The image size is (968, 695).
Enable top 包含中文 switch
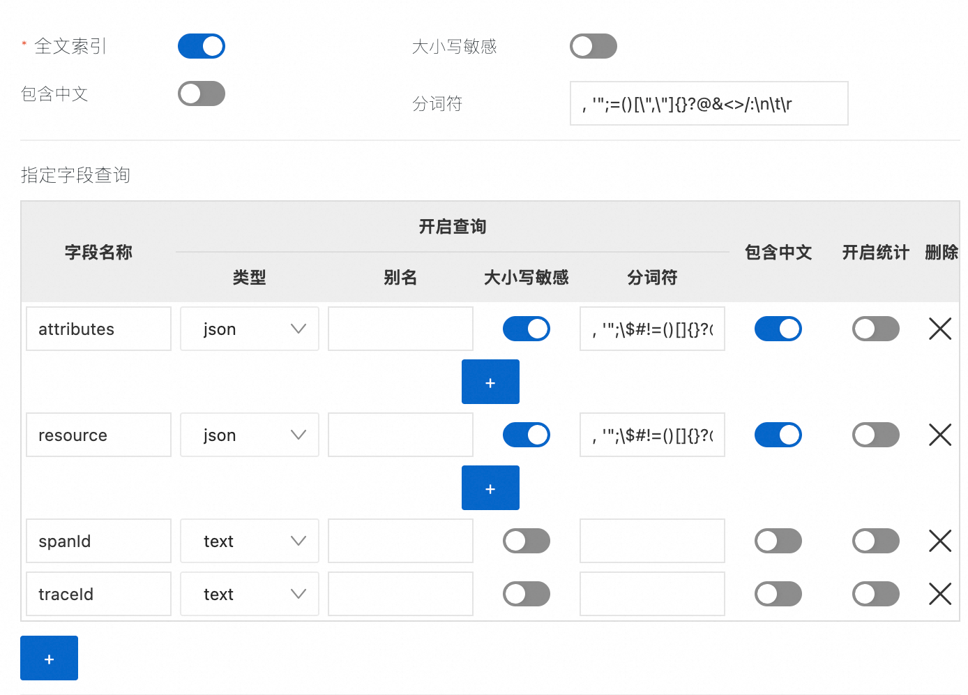pos(202,94)
